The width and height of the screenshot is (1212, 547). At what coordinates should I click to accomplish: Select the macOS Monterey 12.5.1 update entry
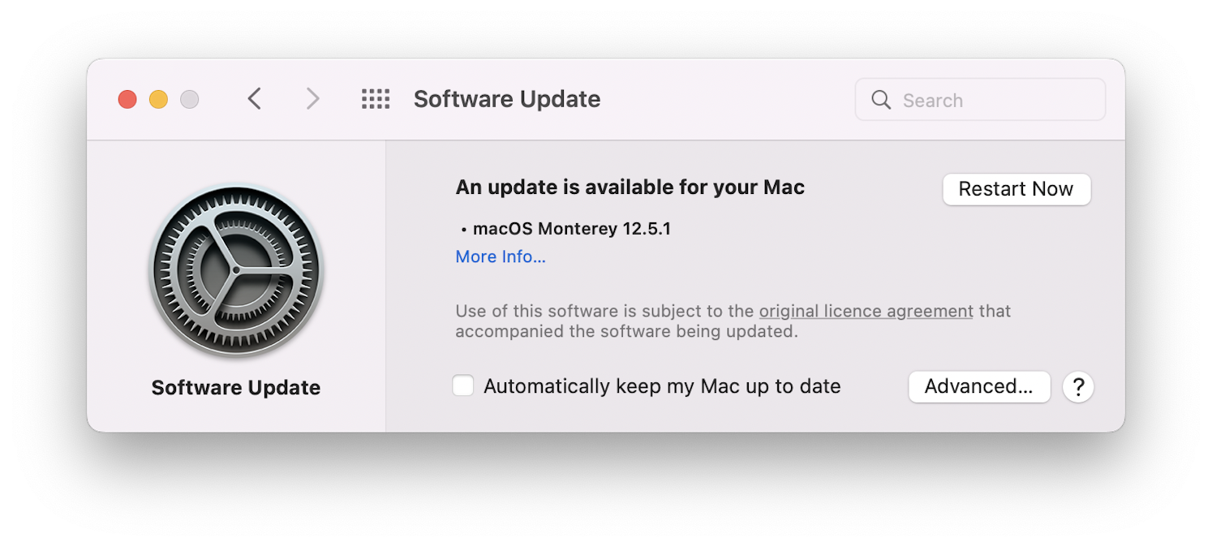[x=571, y=228]
